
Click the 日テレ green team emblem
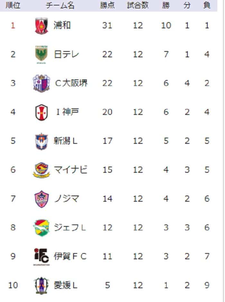click(x=41, y=54)
